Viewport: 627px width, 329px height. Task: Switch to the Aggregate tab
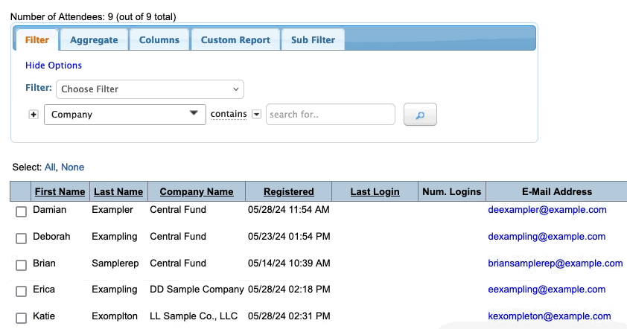(x=94, y=40)
